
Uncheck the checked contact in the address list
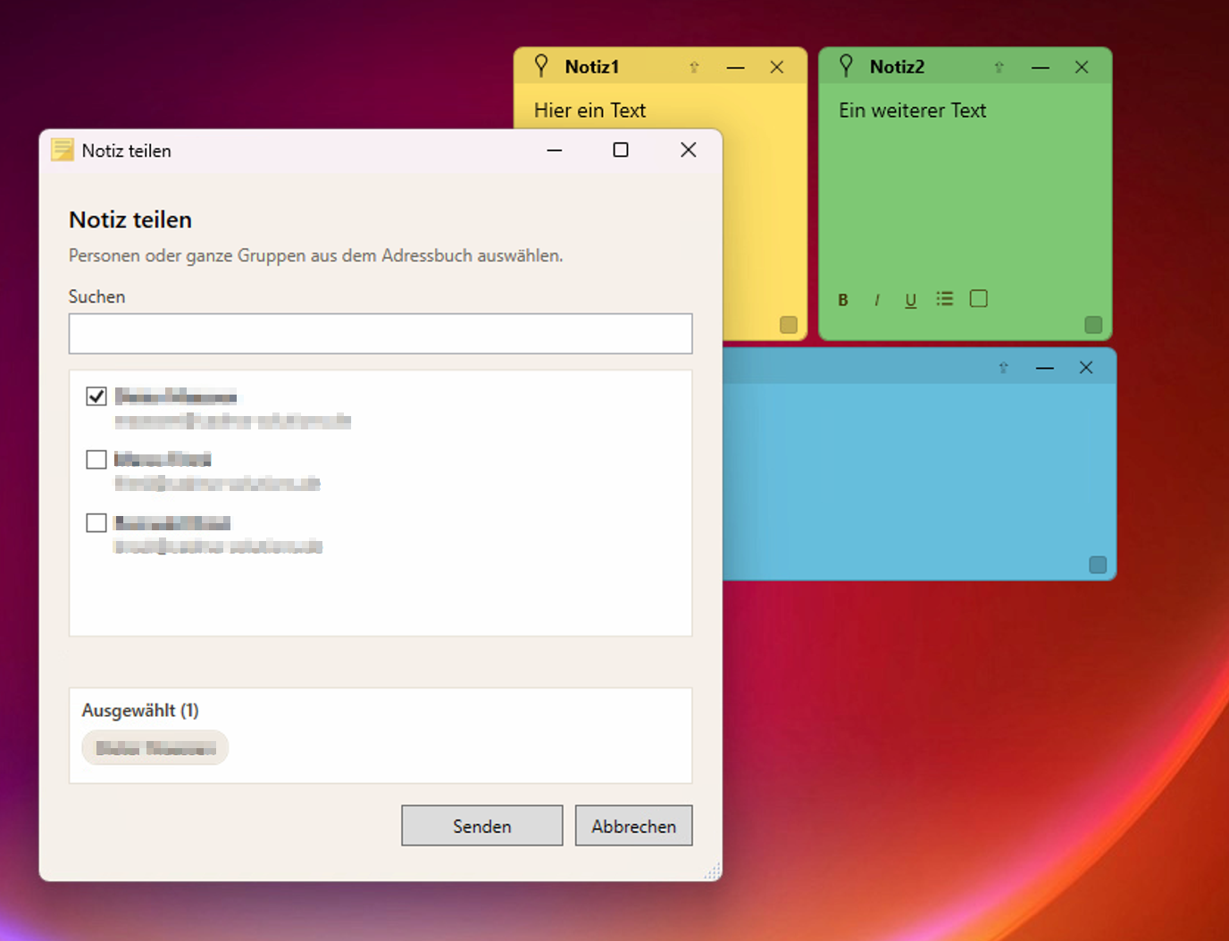(x=96, y=396)
